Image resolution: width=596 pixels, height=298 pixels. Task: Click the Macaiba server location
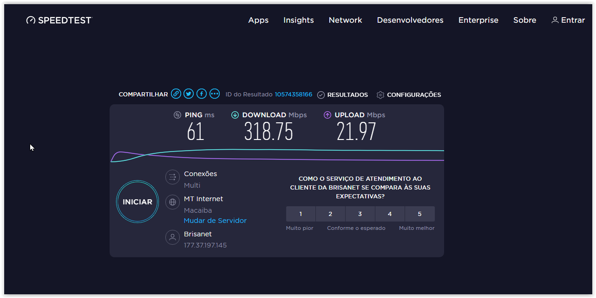point(198,210)
